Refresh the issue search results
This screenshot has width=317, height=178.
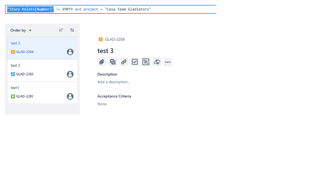coord(72,30)
